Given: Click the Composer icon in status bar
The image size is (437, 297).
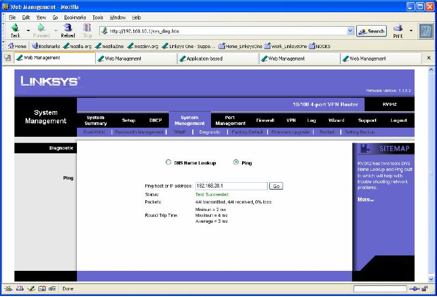Looking at the screenshot, I should point(31,288).
